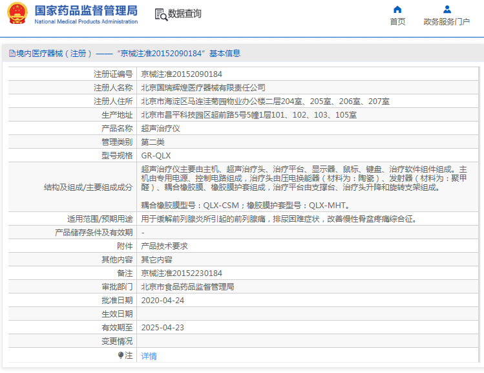Click the national emblem logo
Image resolution: width=484 pixels, height=373 pixels.
click(17, 14)
